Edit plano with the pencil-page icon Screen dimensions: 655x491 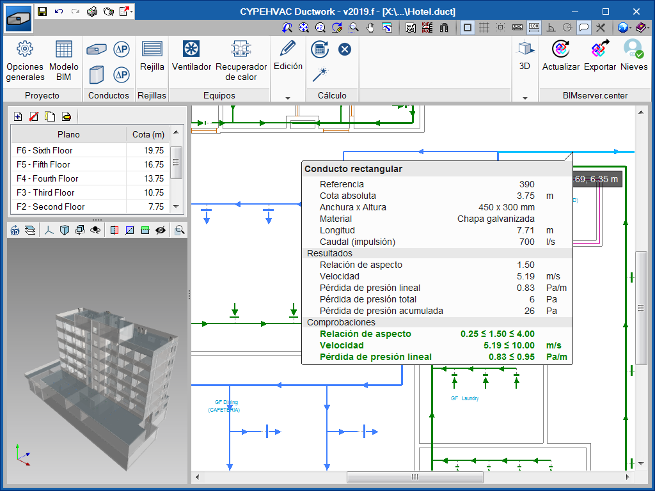tap(67, 116)
